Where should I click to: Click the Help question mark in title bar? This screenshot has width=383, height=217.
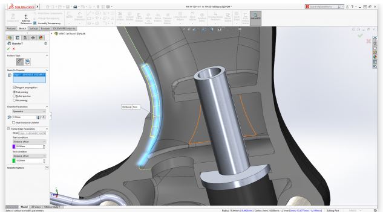[x=352, y=7]
